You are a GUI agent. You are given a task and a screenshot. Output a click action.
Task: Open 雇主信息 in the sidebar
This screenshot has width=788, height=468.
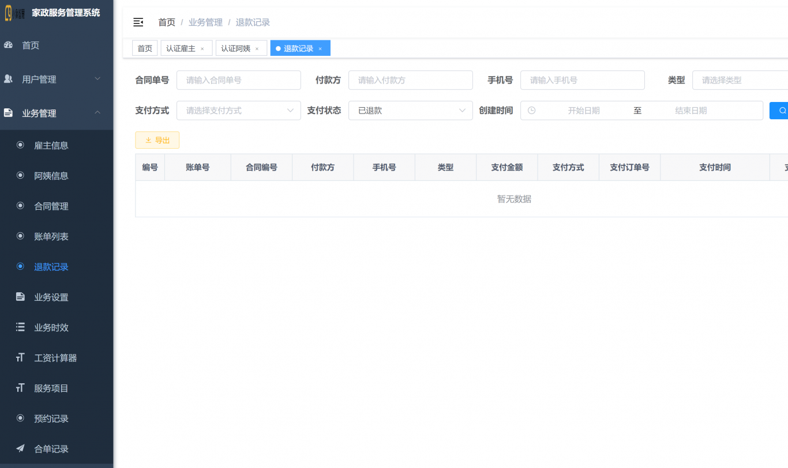coord(57,145)
